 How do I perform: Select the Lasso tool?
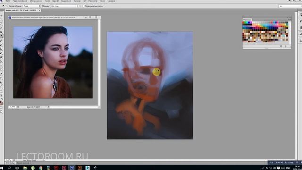click(1, 24)
